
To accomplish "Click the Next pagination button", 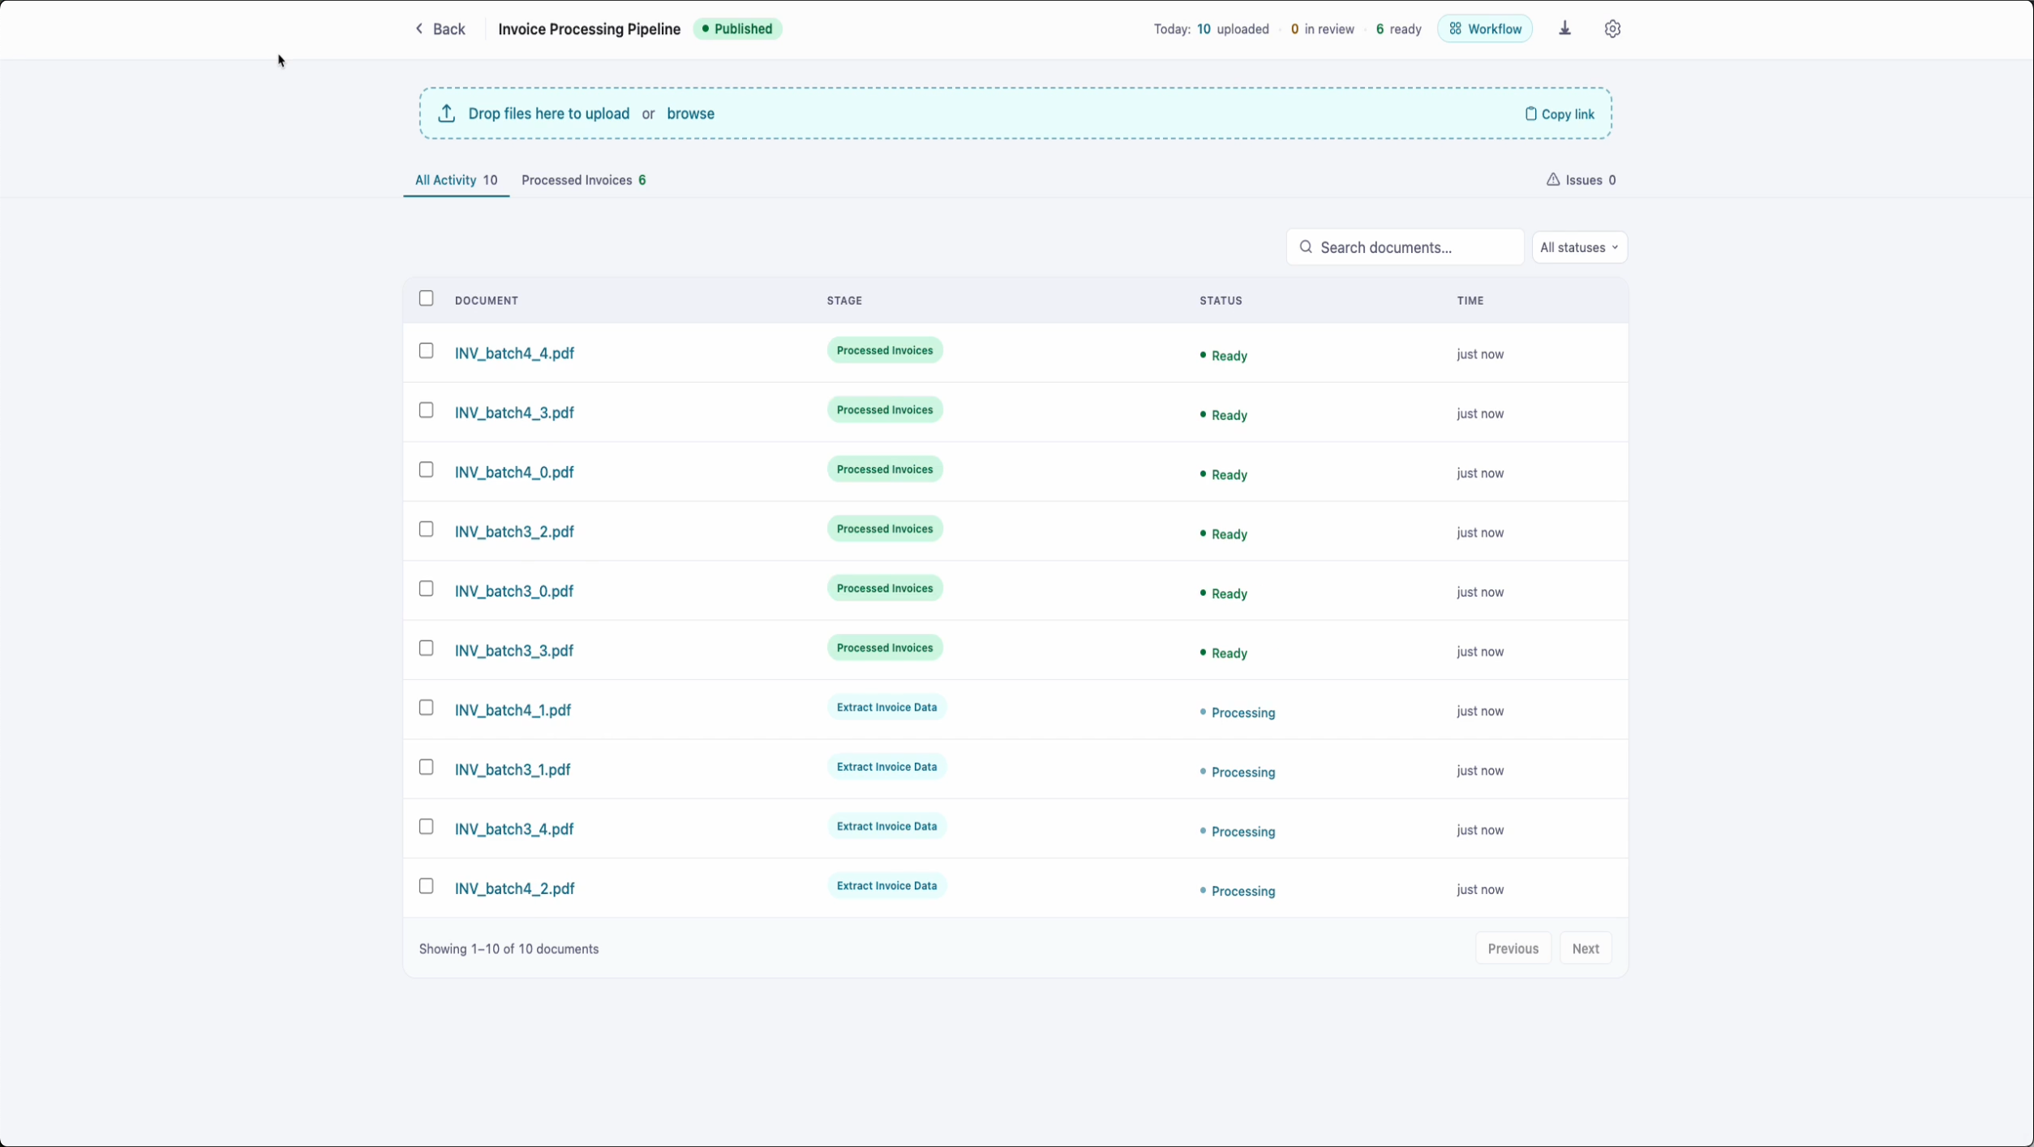I will (1585, 948).
